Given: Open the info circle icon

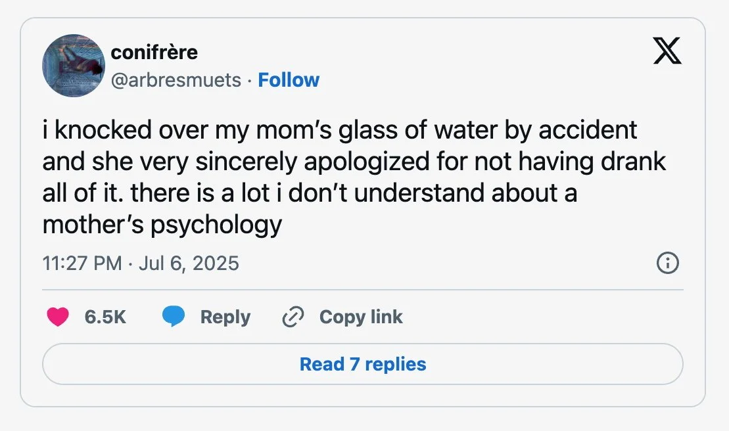Looking at the screenshot, I should tap(667, 263).
